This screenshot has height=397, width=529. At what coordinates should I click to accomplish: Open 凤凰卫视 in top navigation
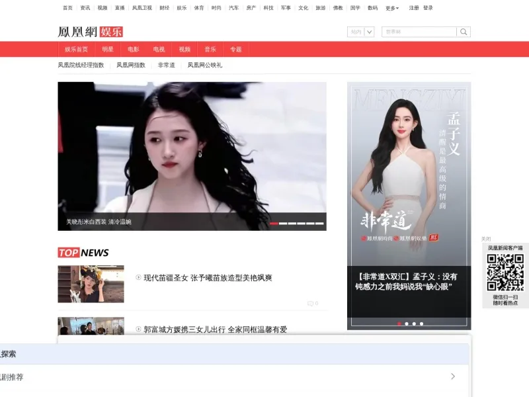[x=142, y=8]
